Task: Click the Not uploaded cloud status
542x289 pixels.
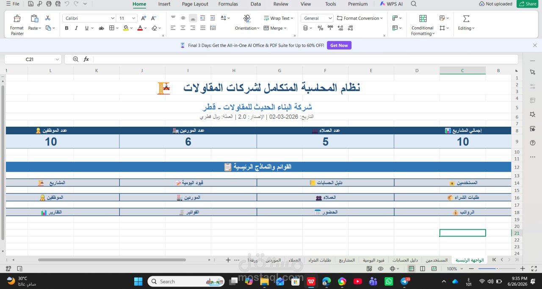Action: (x=495, y=4)
